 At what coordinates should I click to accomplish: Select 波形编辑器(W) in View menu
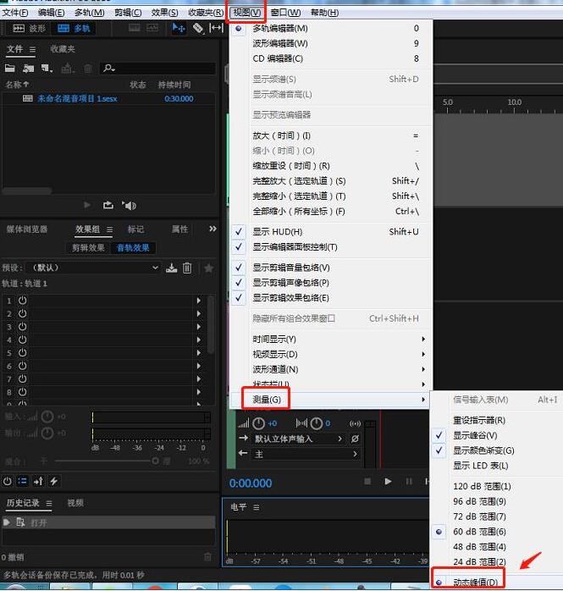tap(332, 44)
